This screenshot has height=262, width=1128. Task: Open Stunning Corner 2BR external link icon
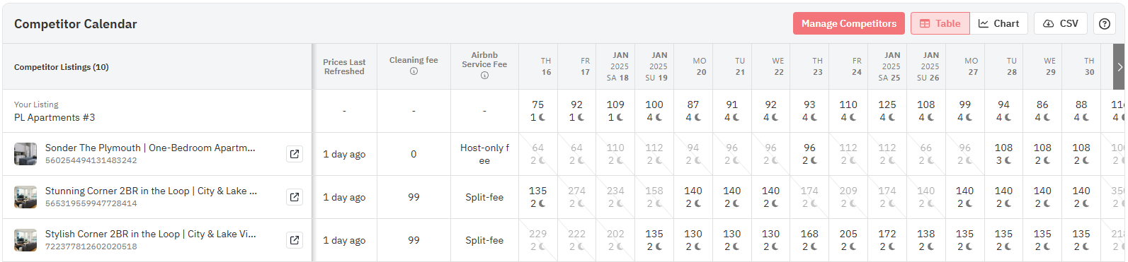pos(294,197)
